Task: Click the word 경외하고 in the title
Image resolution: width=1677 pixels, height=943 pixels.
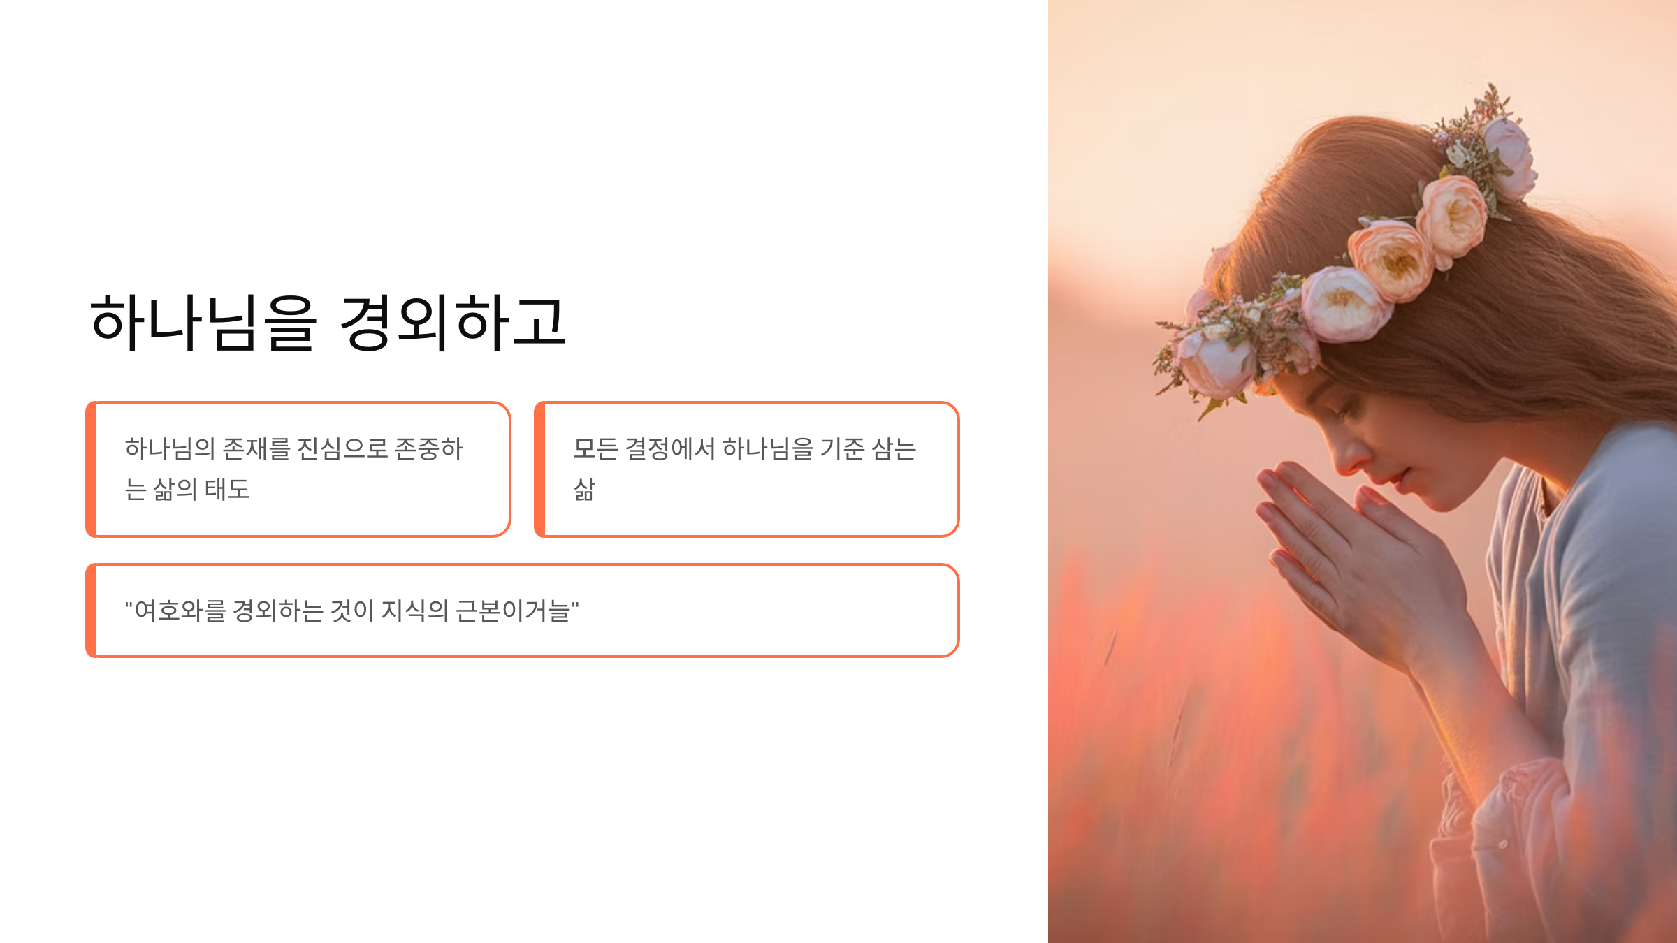Action: click(x=453, y=322)
